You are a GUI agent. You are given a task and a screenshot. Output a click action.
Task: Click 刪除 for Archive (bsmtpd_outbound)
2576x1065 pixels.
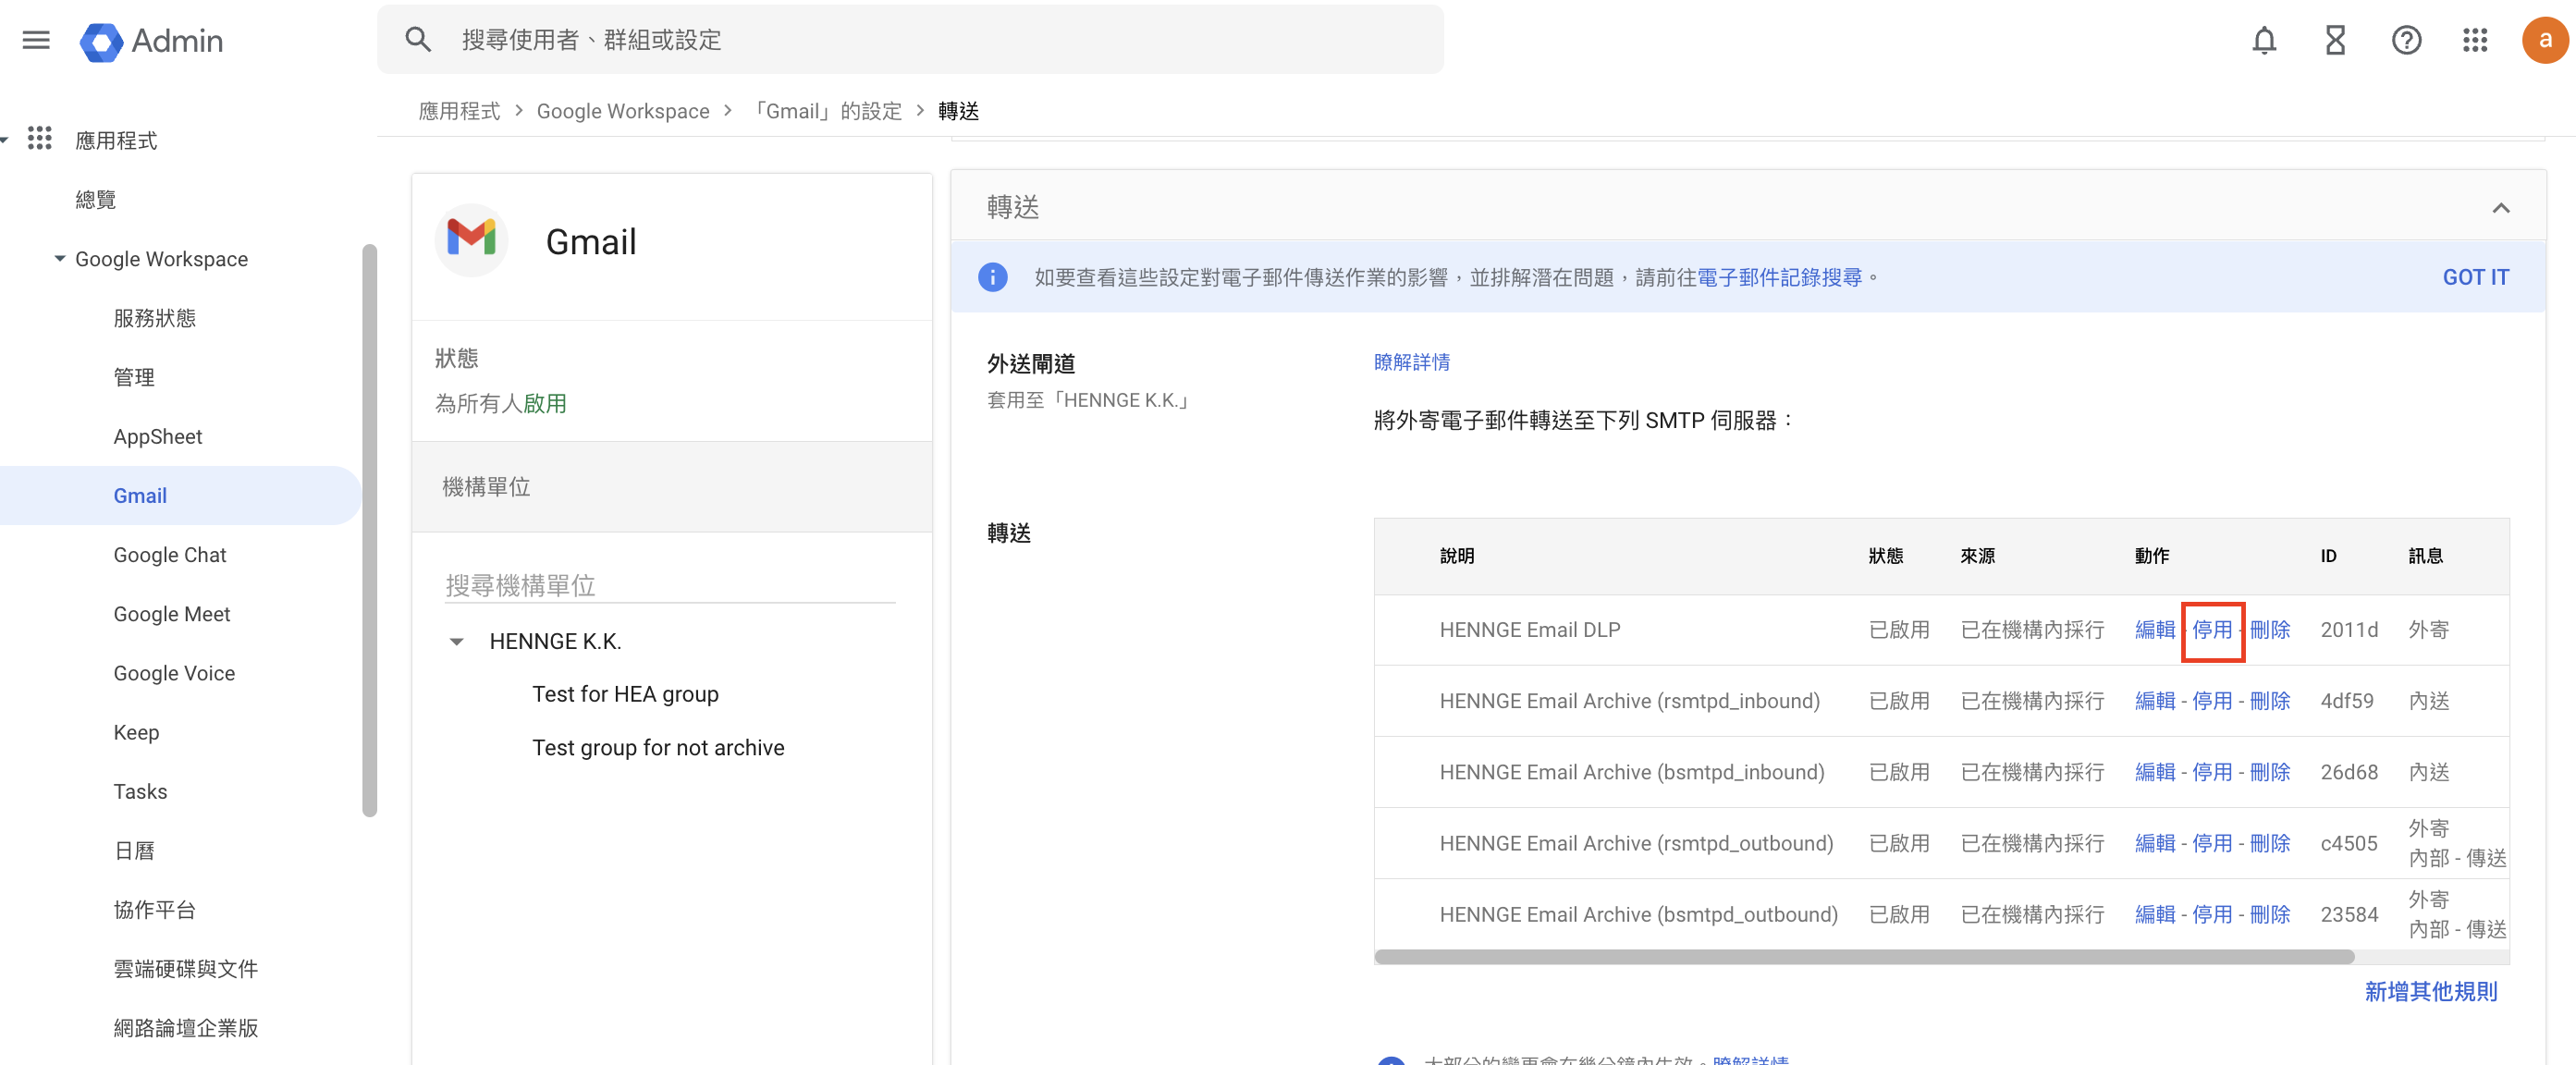2269,914
